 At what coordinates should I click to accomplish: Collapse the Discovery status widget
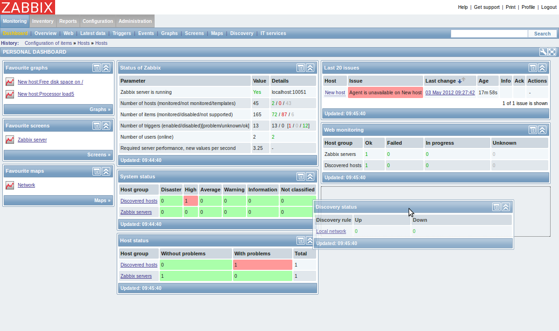click(505, 207)
